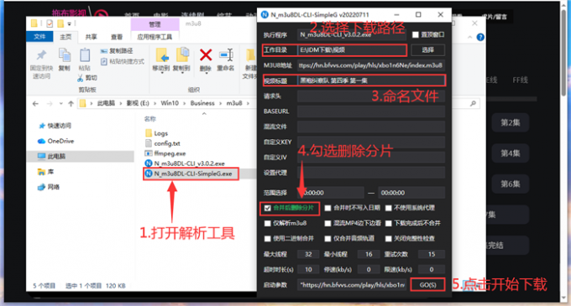Enable 仅合并音频轨道 checkbox

[x=327, y=239]
